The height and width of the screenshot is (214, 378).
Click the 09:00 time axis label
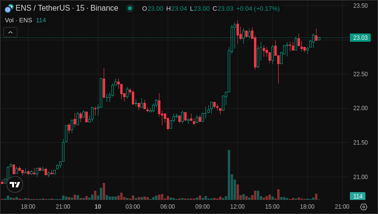tap(203, 207)
